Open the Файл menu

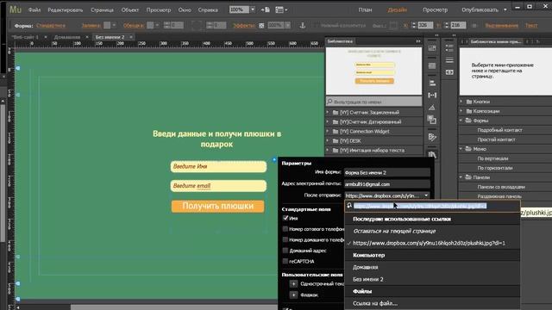pyautogui.click(x=34, y=9)
